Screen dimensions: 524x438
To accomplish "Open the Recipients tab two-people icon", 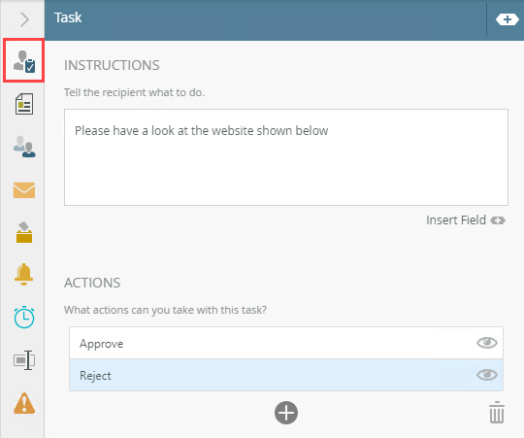I will (x=24, y=147).
